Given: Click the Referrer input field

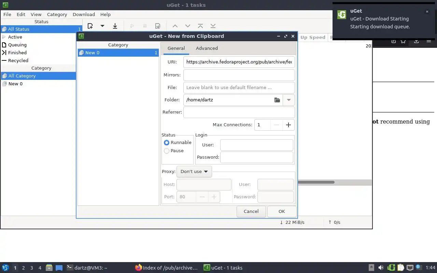Looking at the screenshot, I should pos(239,112).
